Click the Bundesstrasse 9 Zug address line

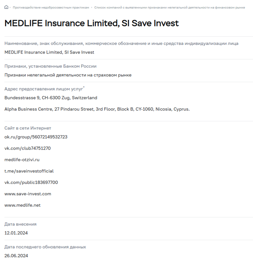pyautogui.click(x=51, y=98)
